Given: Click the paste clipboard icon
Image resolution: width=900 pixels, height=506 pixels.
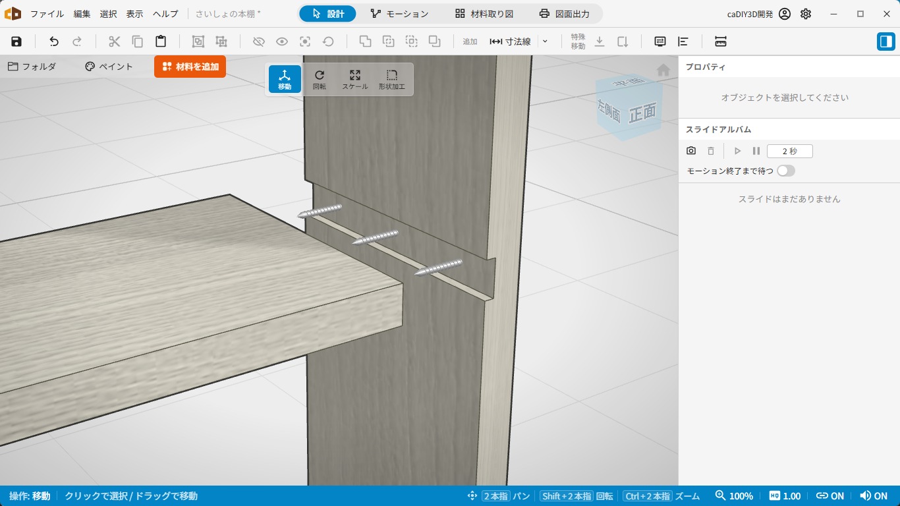Looking at the screenshot, I should (x=161, y=42).
